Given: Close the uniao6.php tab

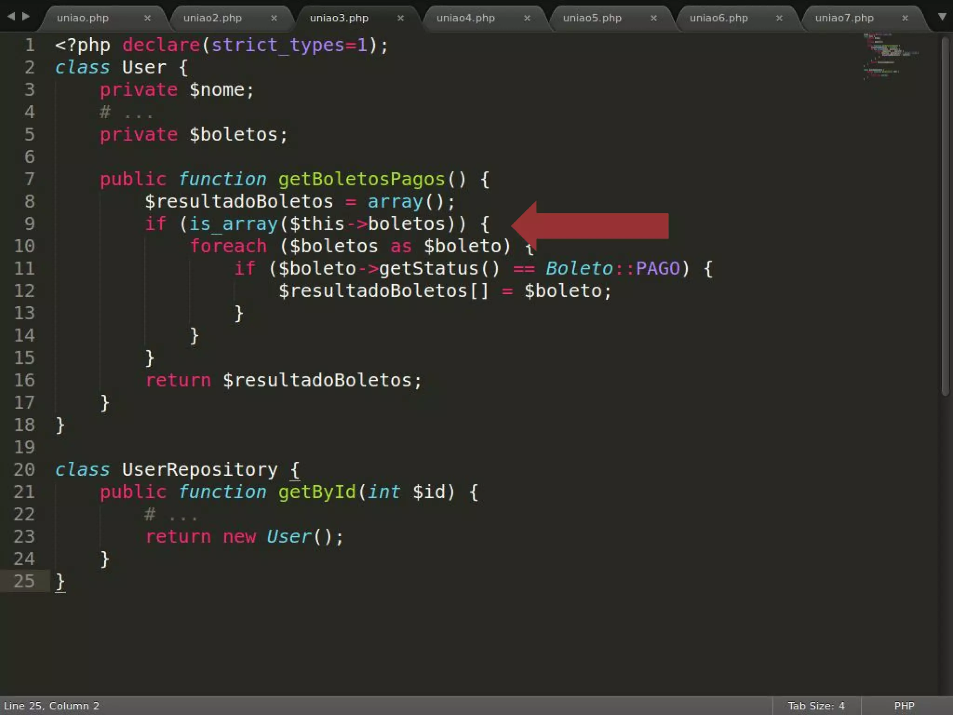Looking at the screenshot, I should 779,18.
